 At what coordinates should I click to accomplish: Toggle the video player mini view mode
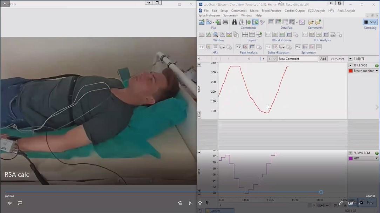tap(351, 203)
